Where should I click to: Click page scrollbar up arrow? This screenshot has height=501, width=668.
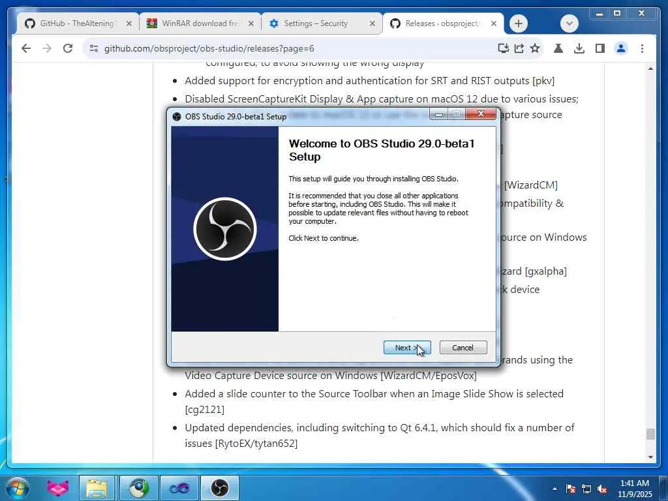(650, 68)
